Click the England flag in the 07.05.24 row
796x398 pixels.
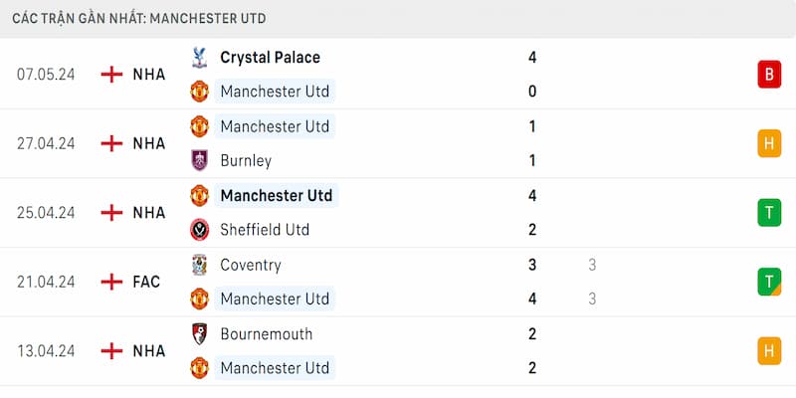[x=112, y=74]
